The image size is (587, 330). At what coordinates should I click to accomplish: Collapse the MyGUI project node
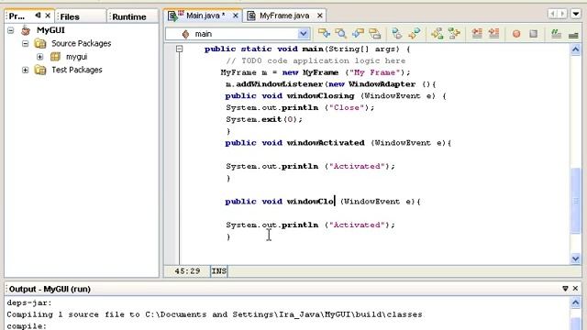pos(11,30)
